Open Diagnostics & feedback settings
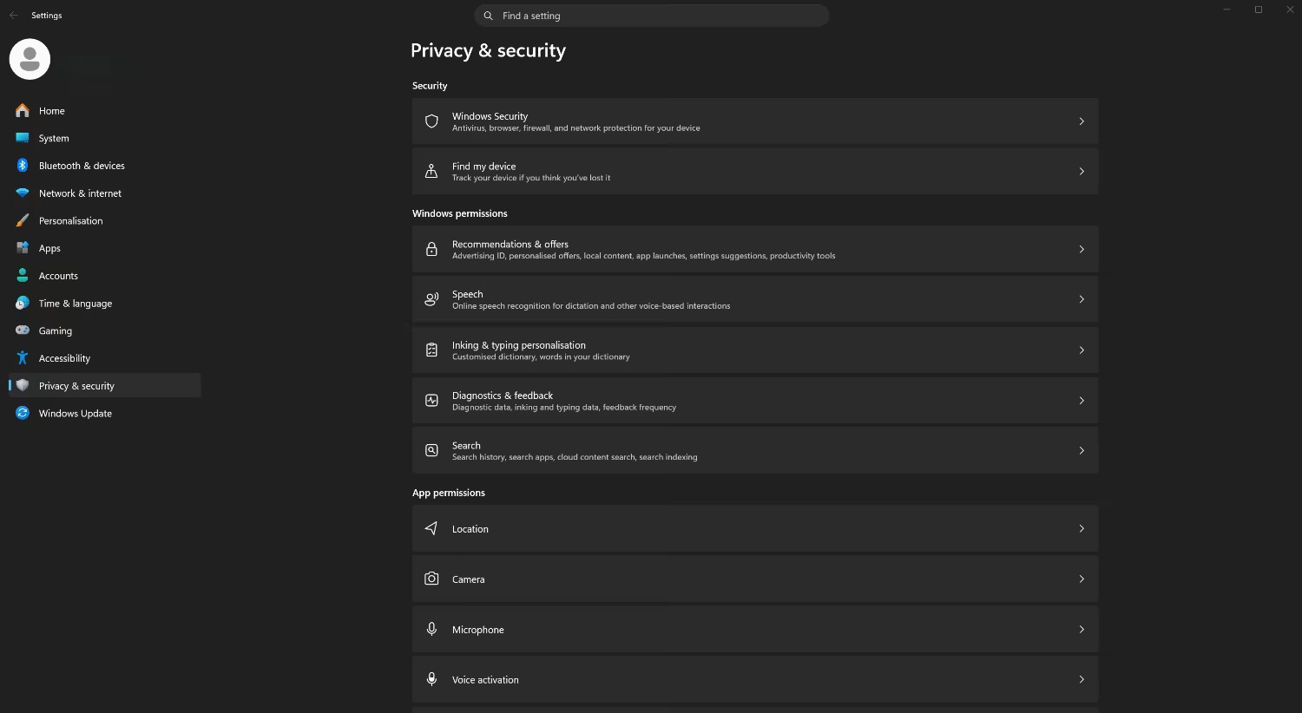Screen dimensions: 1302x713 (755, 401)
